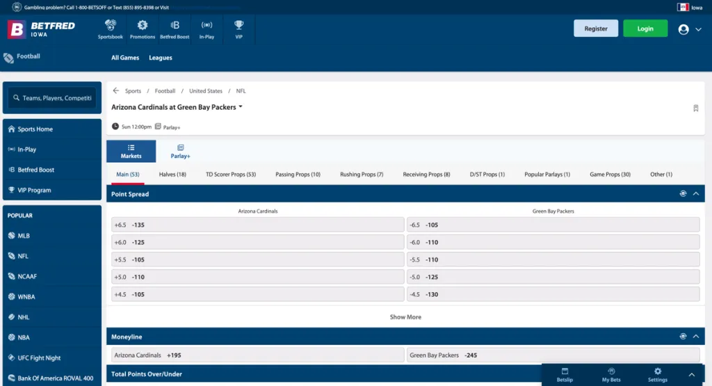This screenshot has width=712, height=386.
Task: Select UFC Fight Night in Popular list
Action: (52, 358)
